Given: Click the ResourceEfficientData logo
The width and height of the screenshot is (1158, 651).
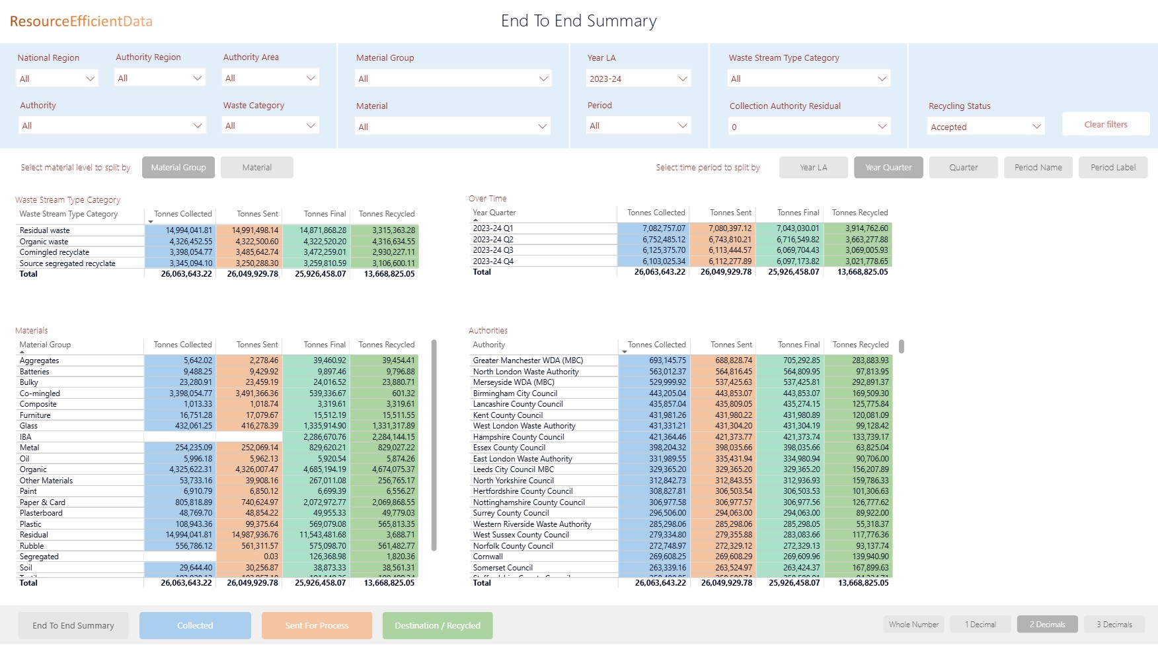Looking at the screenshot, I should click(81, 21).
